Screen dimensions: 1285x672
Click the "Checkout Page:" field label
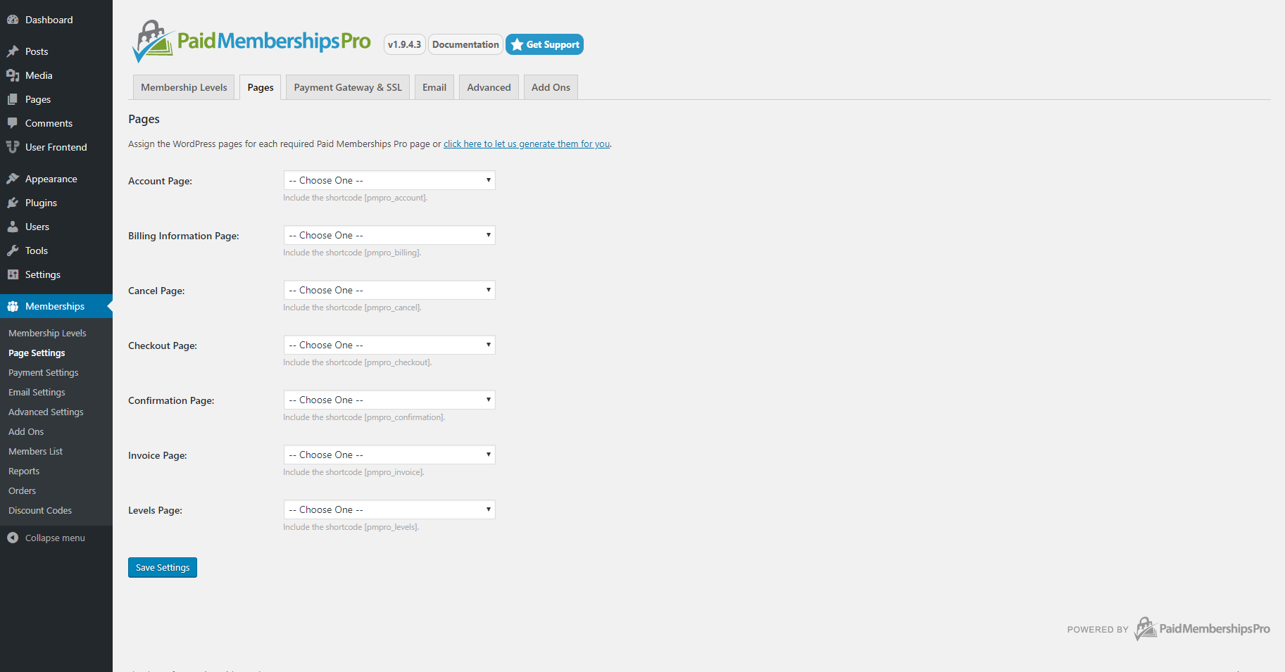[x=163, y=345]
